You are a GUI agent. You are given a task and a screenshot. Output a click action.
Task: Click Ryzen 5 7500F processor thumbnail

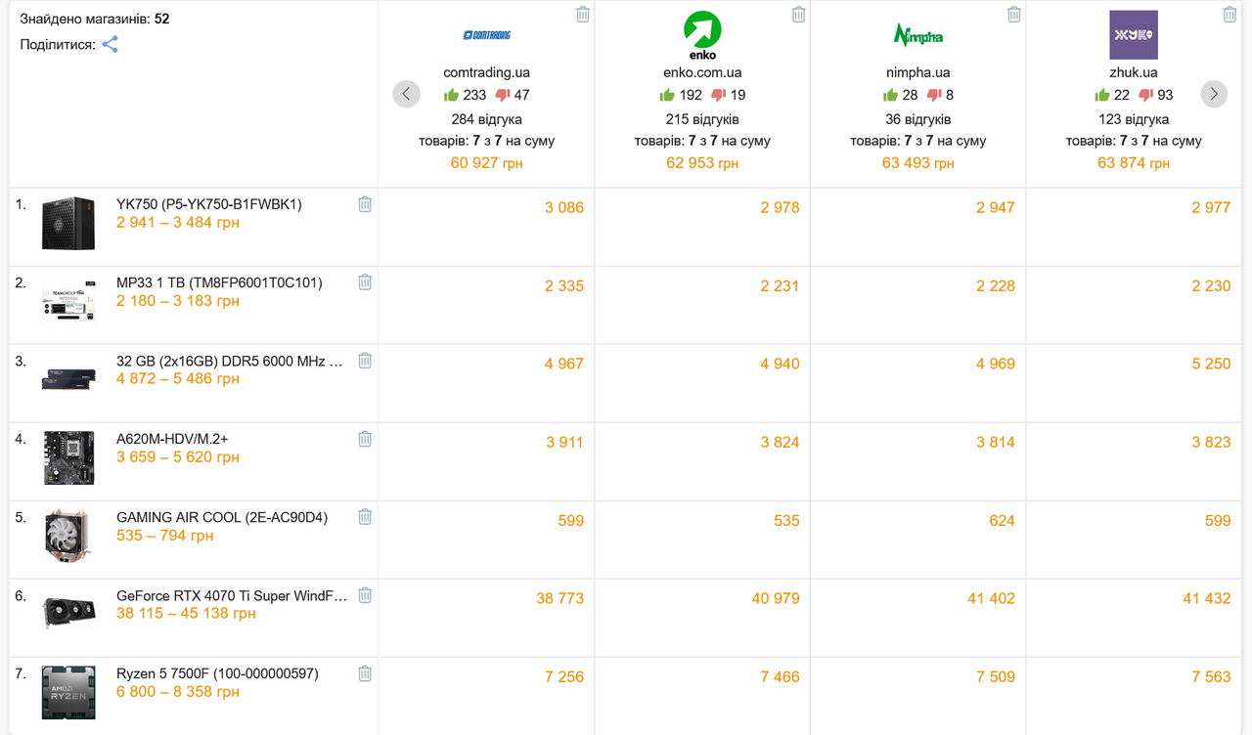[x=68, y=692]
